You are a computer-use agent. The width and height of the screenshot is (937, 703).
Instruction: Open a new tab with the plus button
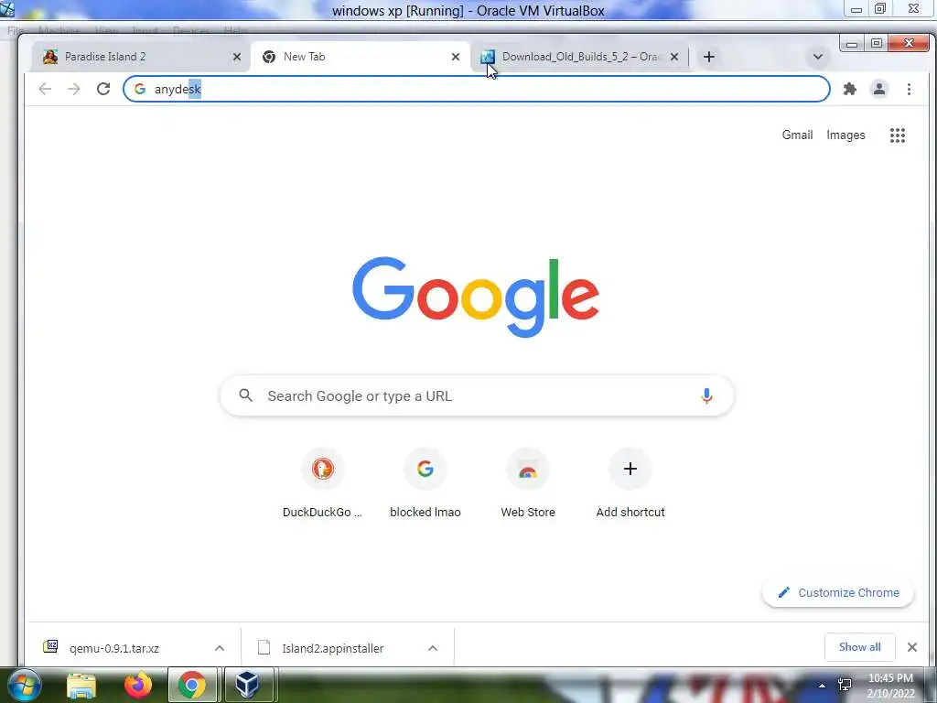709,57
